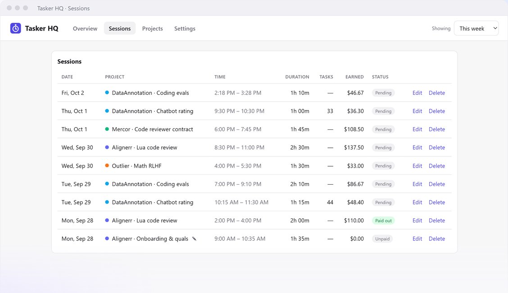Delete the Wed, Sep 30 Lua code review session
Screen dimensions: 508x293
437,147
